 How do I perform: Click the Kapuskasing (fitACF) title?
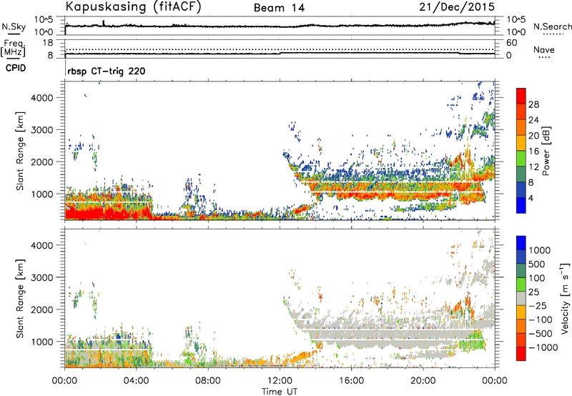point(133,7)
